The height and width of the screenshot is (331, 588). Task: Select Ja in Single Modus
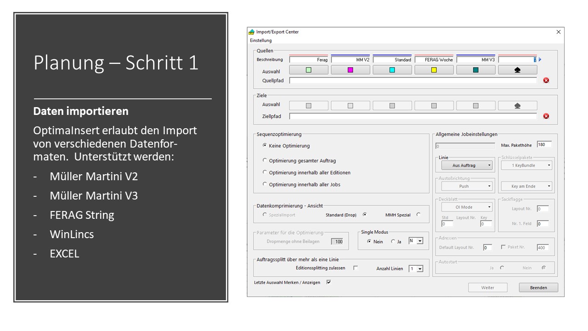click(393, 241)
